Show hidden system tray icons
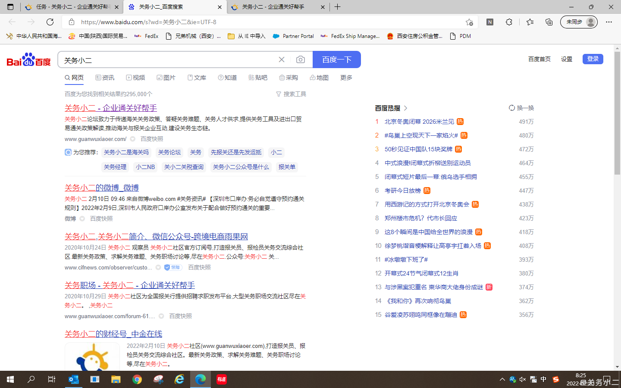Viewport: 621px width, 388px height. click(502, 379)
